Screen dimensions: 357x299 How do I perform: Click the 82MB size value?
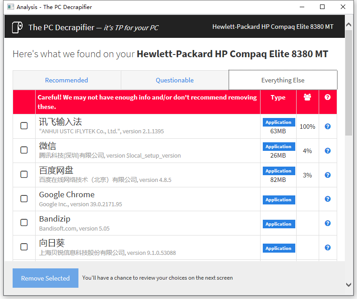pyautogui.click(x=278, y=180)
